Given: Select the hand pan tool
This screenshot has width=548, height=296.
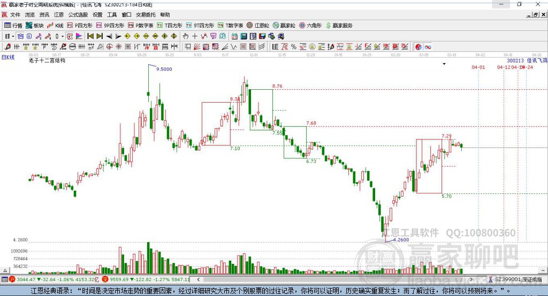Looking at the screenshot, I should [x=186, y=36].
